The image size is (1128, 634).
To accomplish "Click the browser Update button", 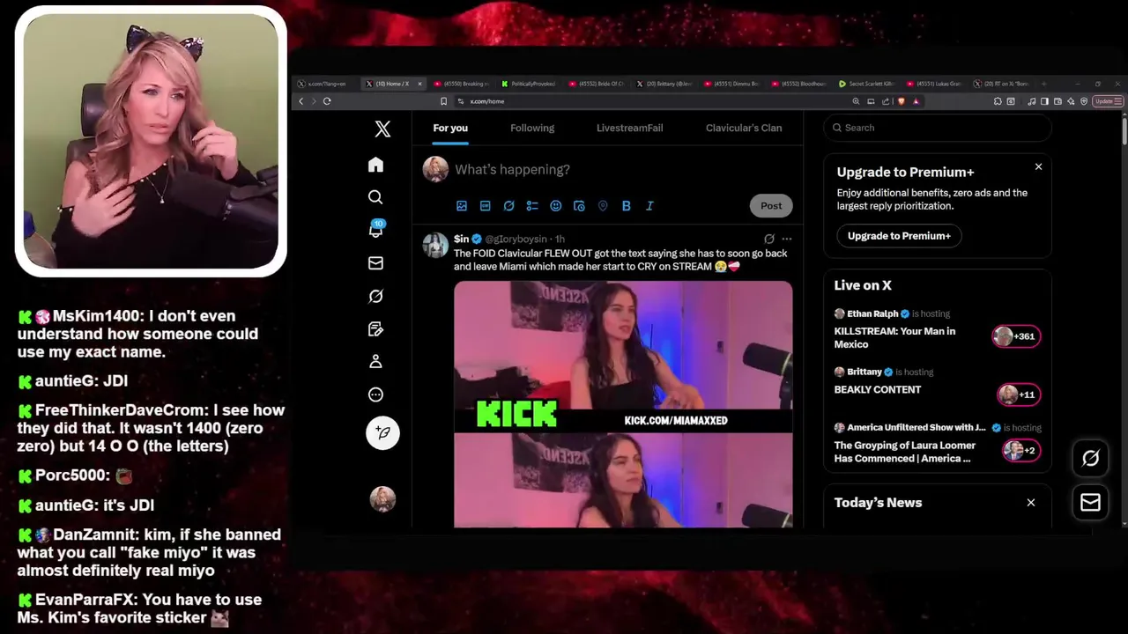I will click(x=1107, y=101).
